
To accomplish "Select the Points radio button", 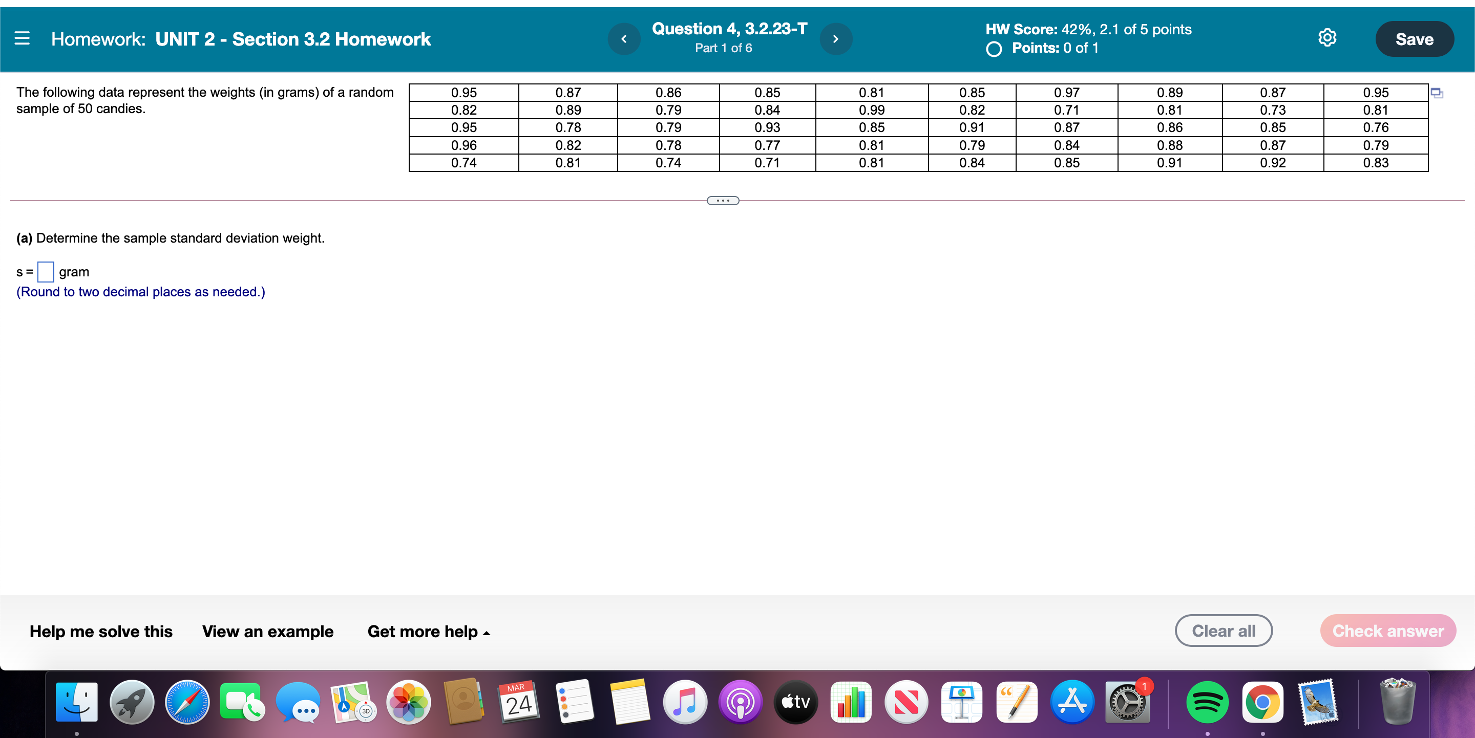I will (993, 50).
